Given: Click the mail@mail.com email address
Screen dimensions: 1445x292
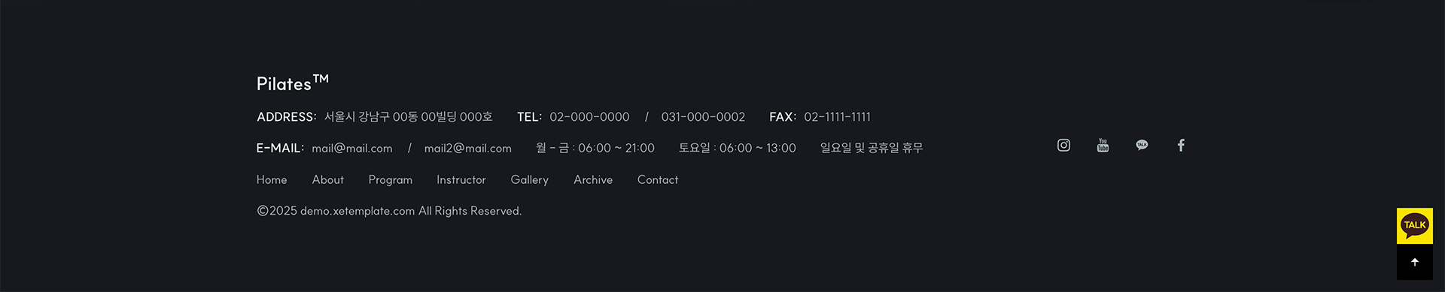Looking at the screenshot, I should (x=352, y=149).
